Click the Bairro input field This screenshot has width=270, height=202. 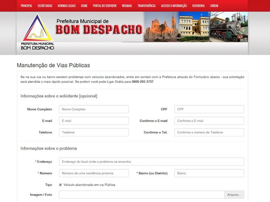(x=209, y=173)
